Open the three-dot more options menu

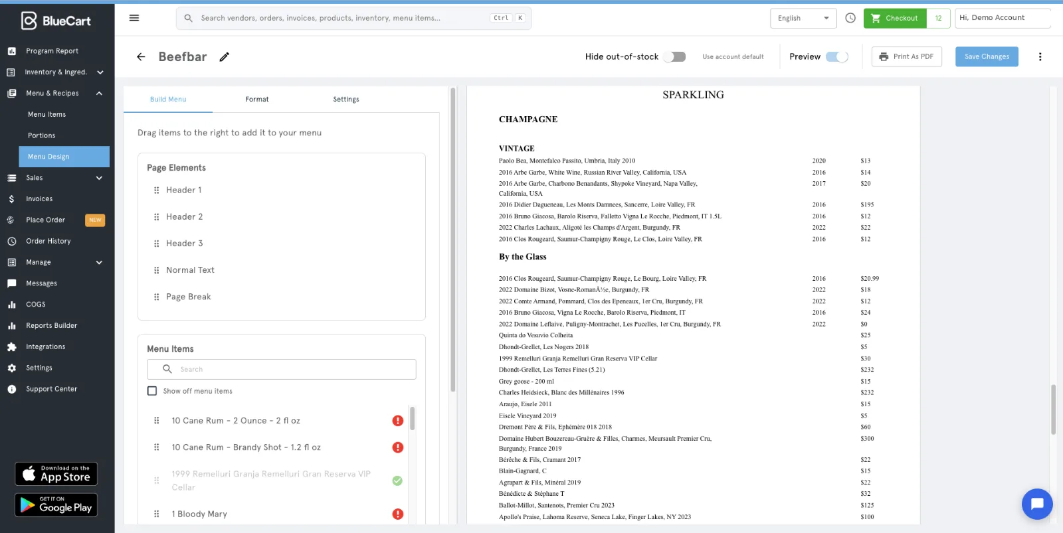pyautogui.click(x=1040, y=56)
